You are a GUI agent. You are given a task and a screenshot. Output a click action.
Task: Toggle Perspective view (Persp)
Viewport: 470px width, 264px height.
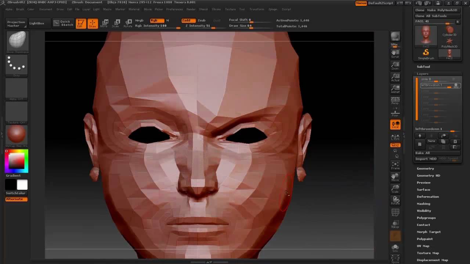(x=395, y=100)
